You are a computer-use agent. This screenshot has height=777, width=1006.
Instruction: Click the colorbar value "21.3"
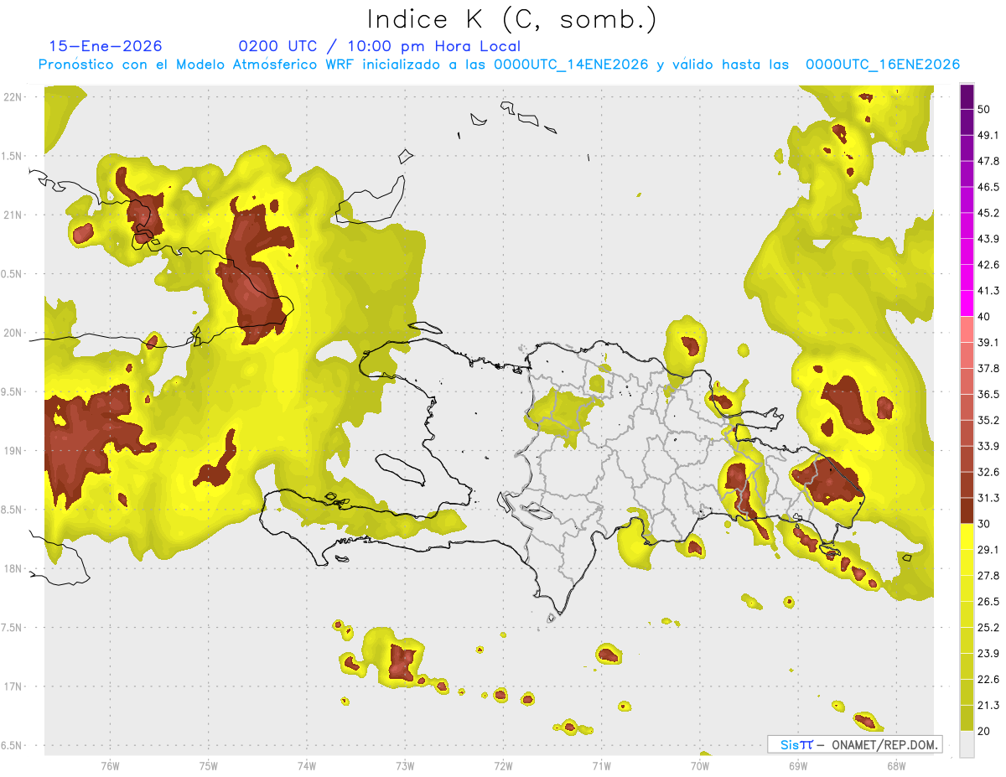pyautogui.click(x=988, y=706)
